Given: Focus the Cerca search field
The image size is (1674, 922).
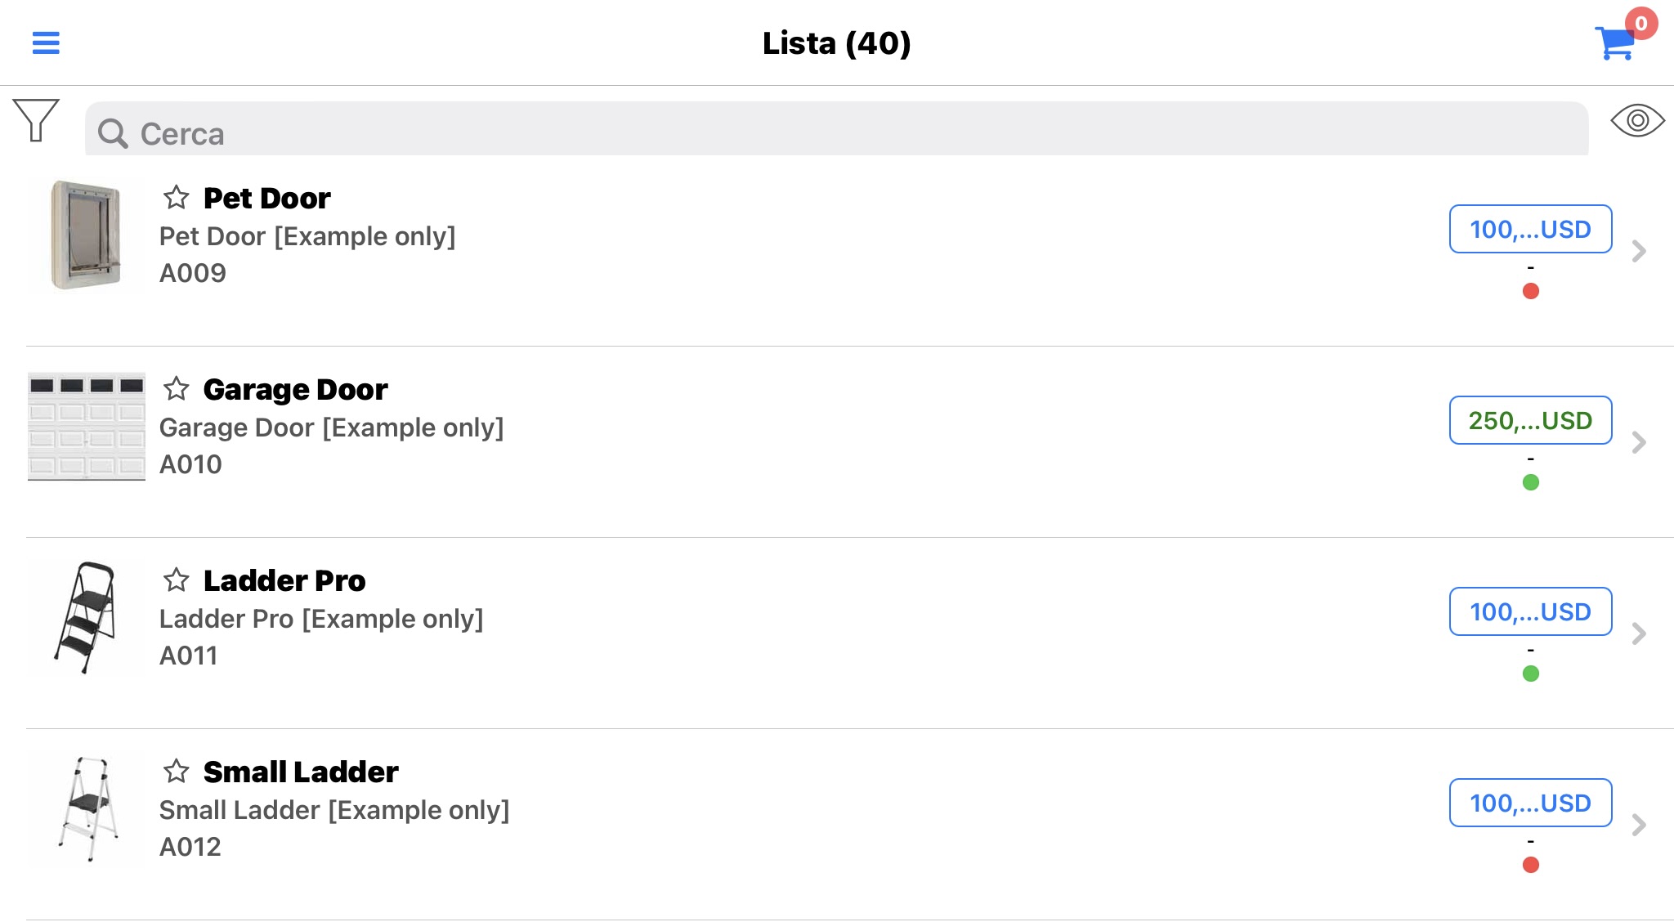Looking at the screenshot, I should [836, 129].
